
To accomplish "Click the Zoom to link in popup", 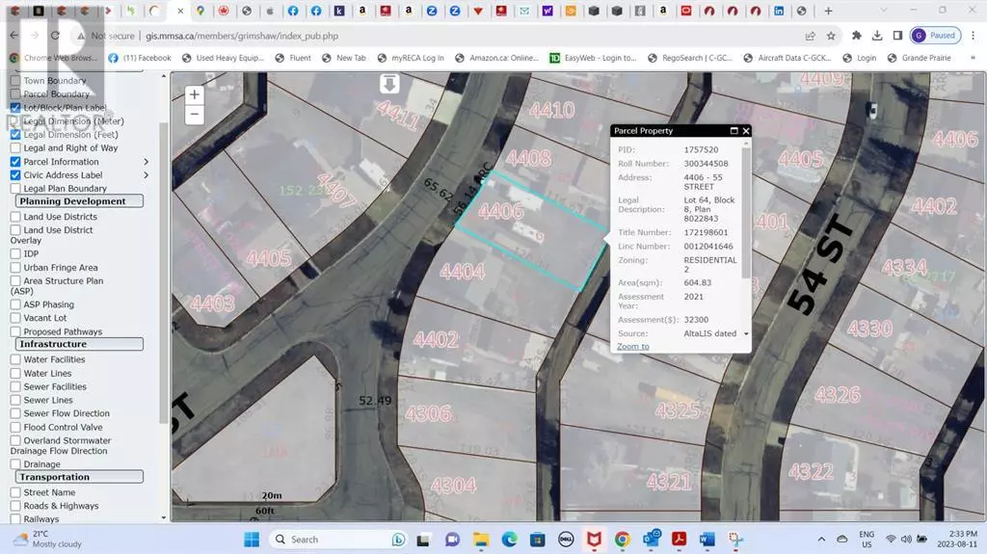I will tap(632, 346).
